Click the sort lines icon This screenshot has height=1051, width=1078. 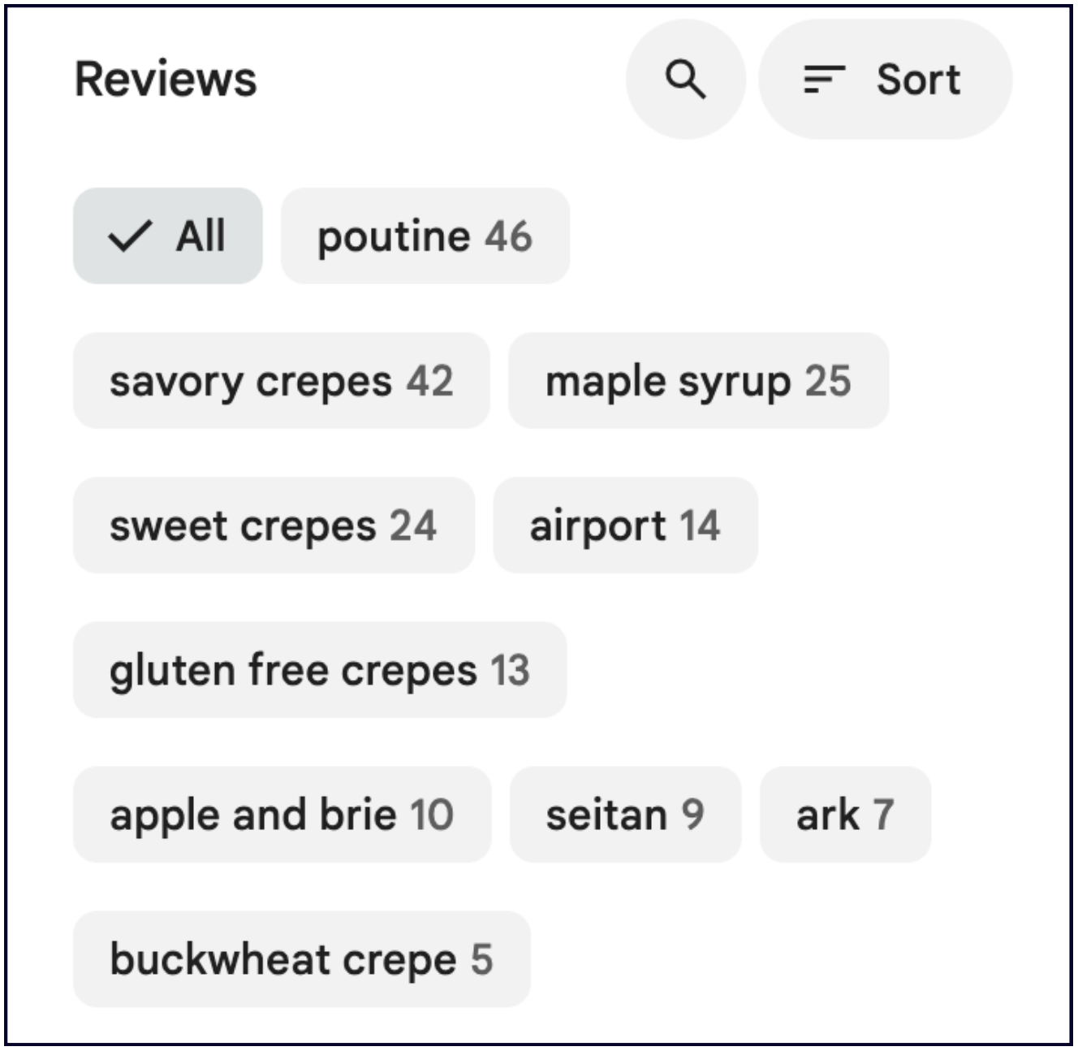823,80
